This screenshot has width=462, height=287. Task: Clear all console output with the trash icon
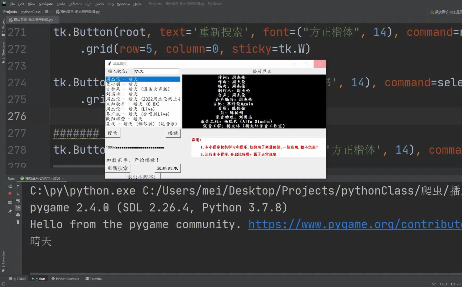18,222
